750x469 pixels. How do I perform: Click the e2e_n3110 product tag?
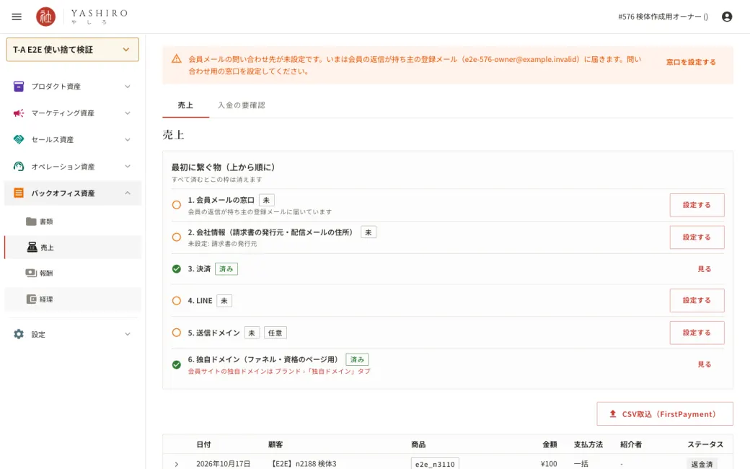[x=435, y=464]
